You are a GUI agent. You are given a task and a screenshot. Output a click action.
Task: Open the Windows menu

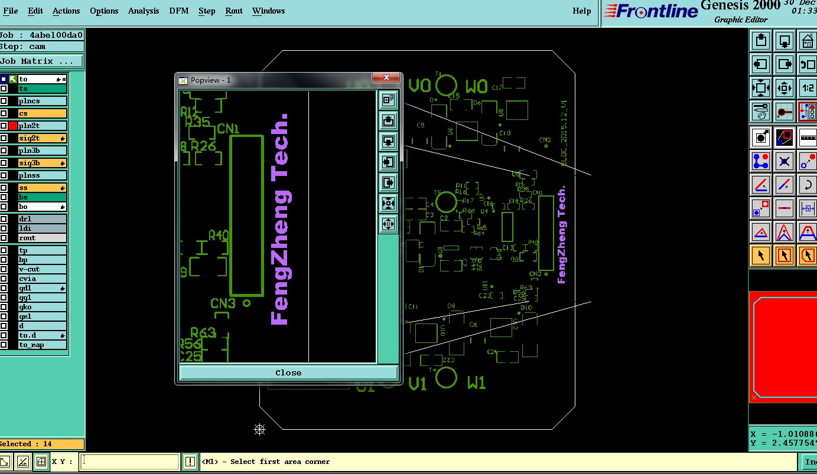(268, 11)
